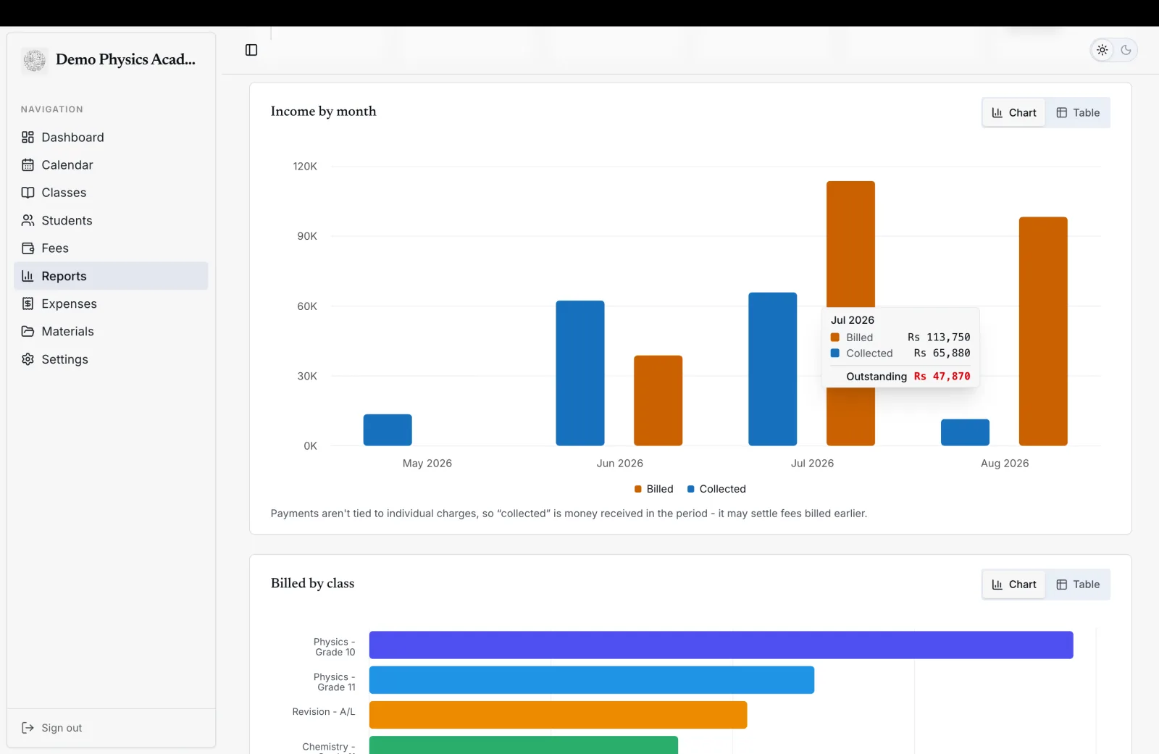Open the Students section
The width and height of the screenshot is (1159, 754).
coord(111,220)
